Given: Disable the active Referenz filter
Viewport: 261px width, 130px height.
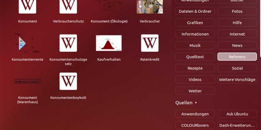Looking at the screenshot, I should [237, 57].
